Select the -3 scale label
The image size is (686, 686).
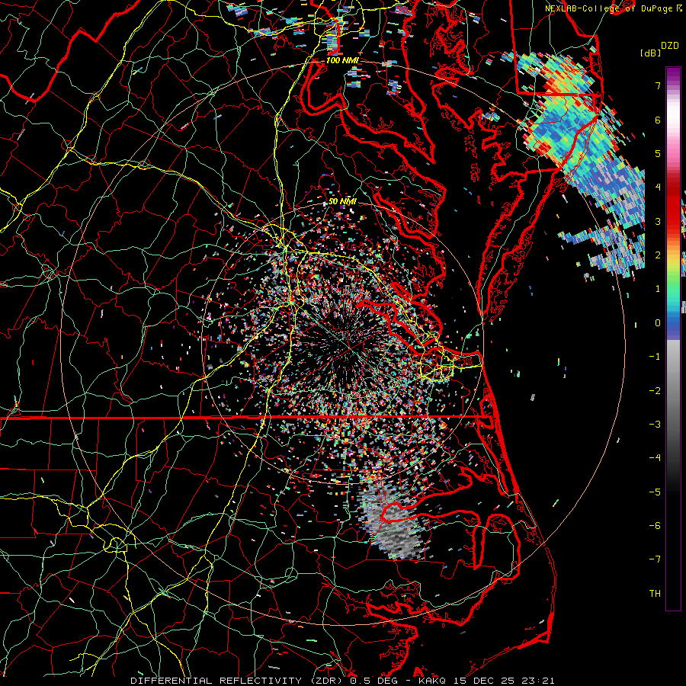(x=655, y=425)
